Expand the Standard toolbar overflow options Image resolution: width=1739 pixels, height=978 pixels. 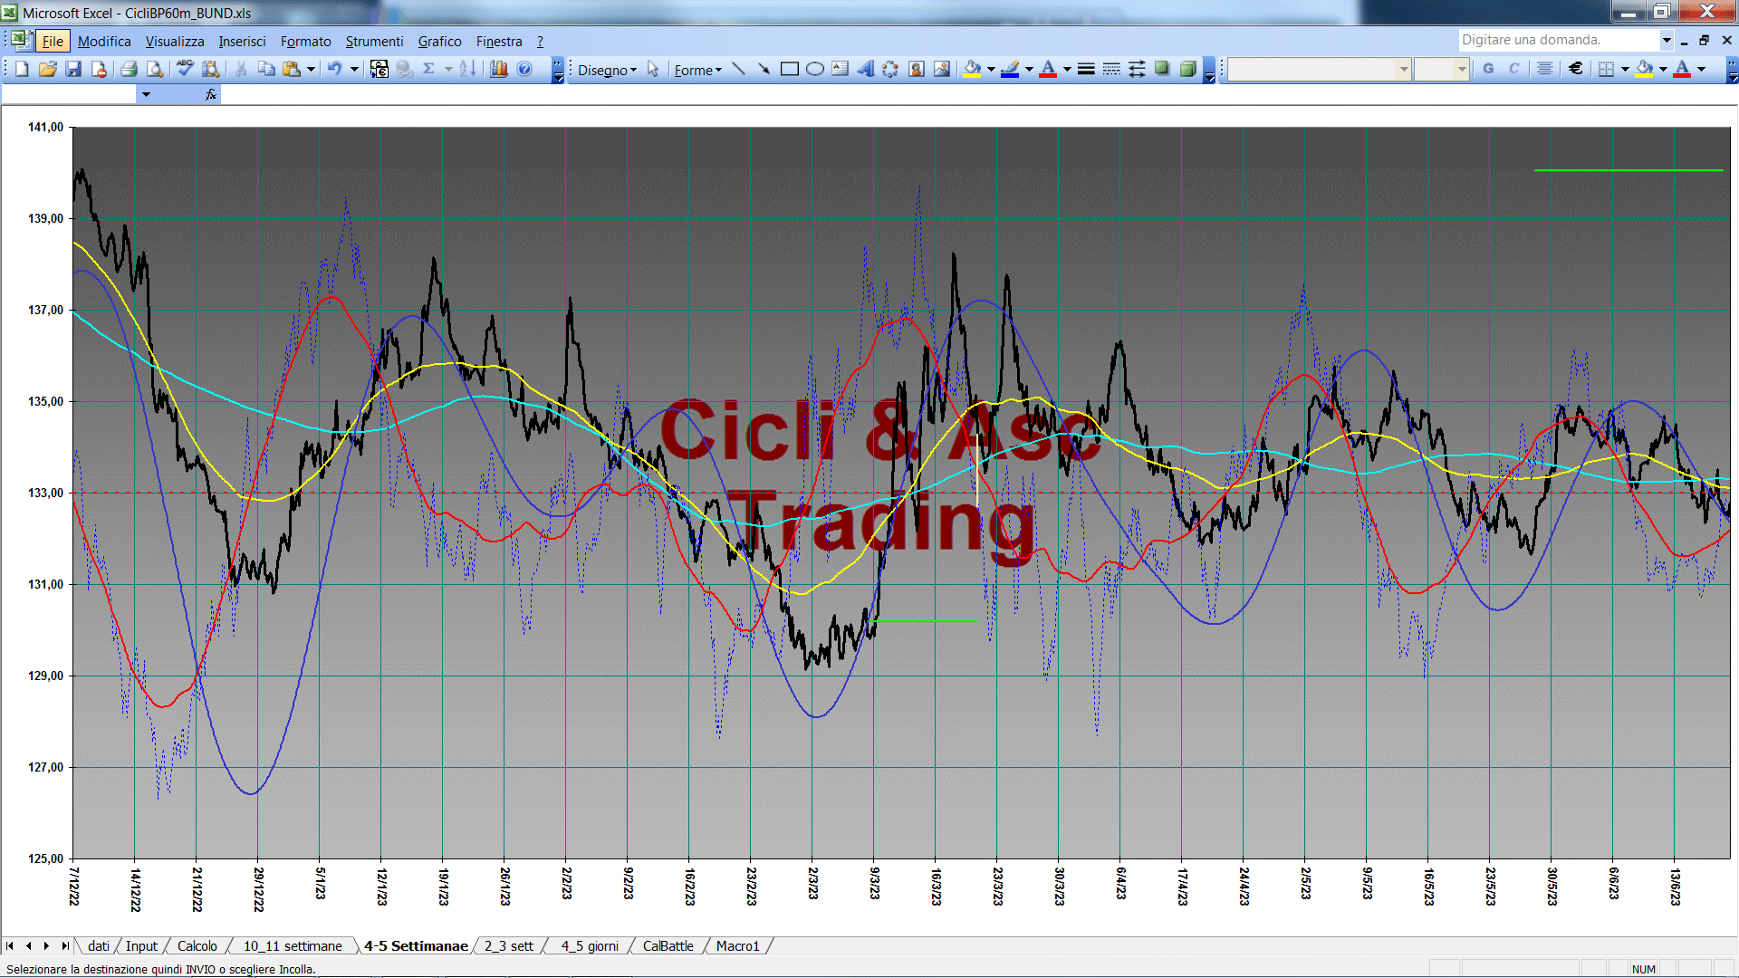(558, 70)
